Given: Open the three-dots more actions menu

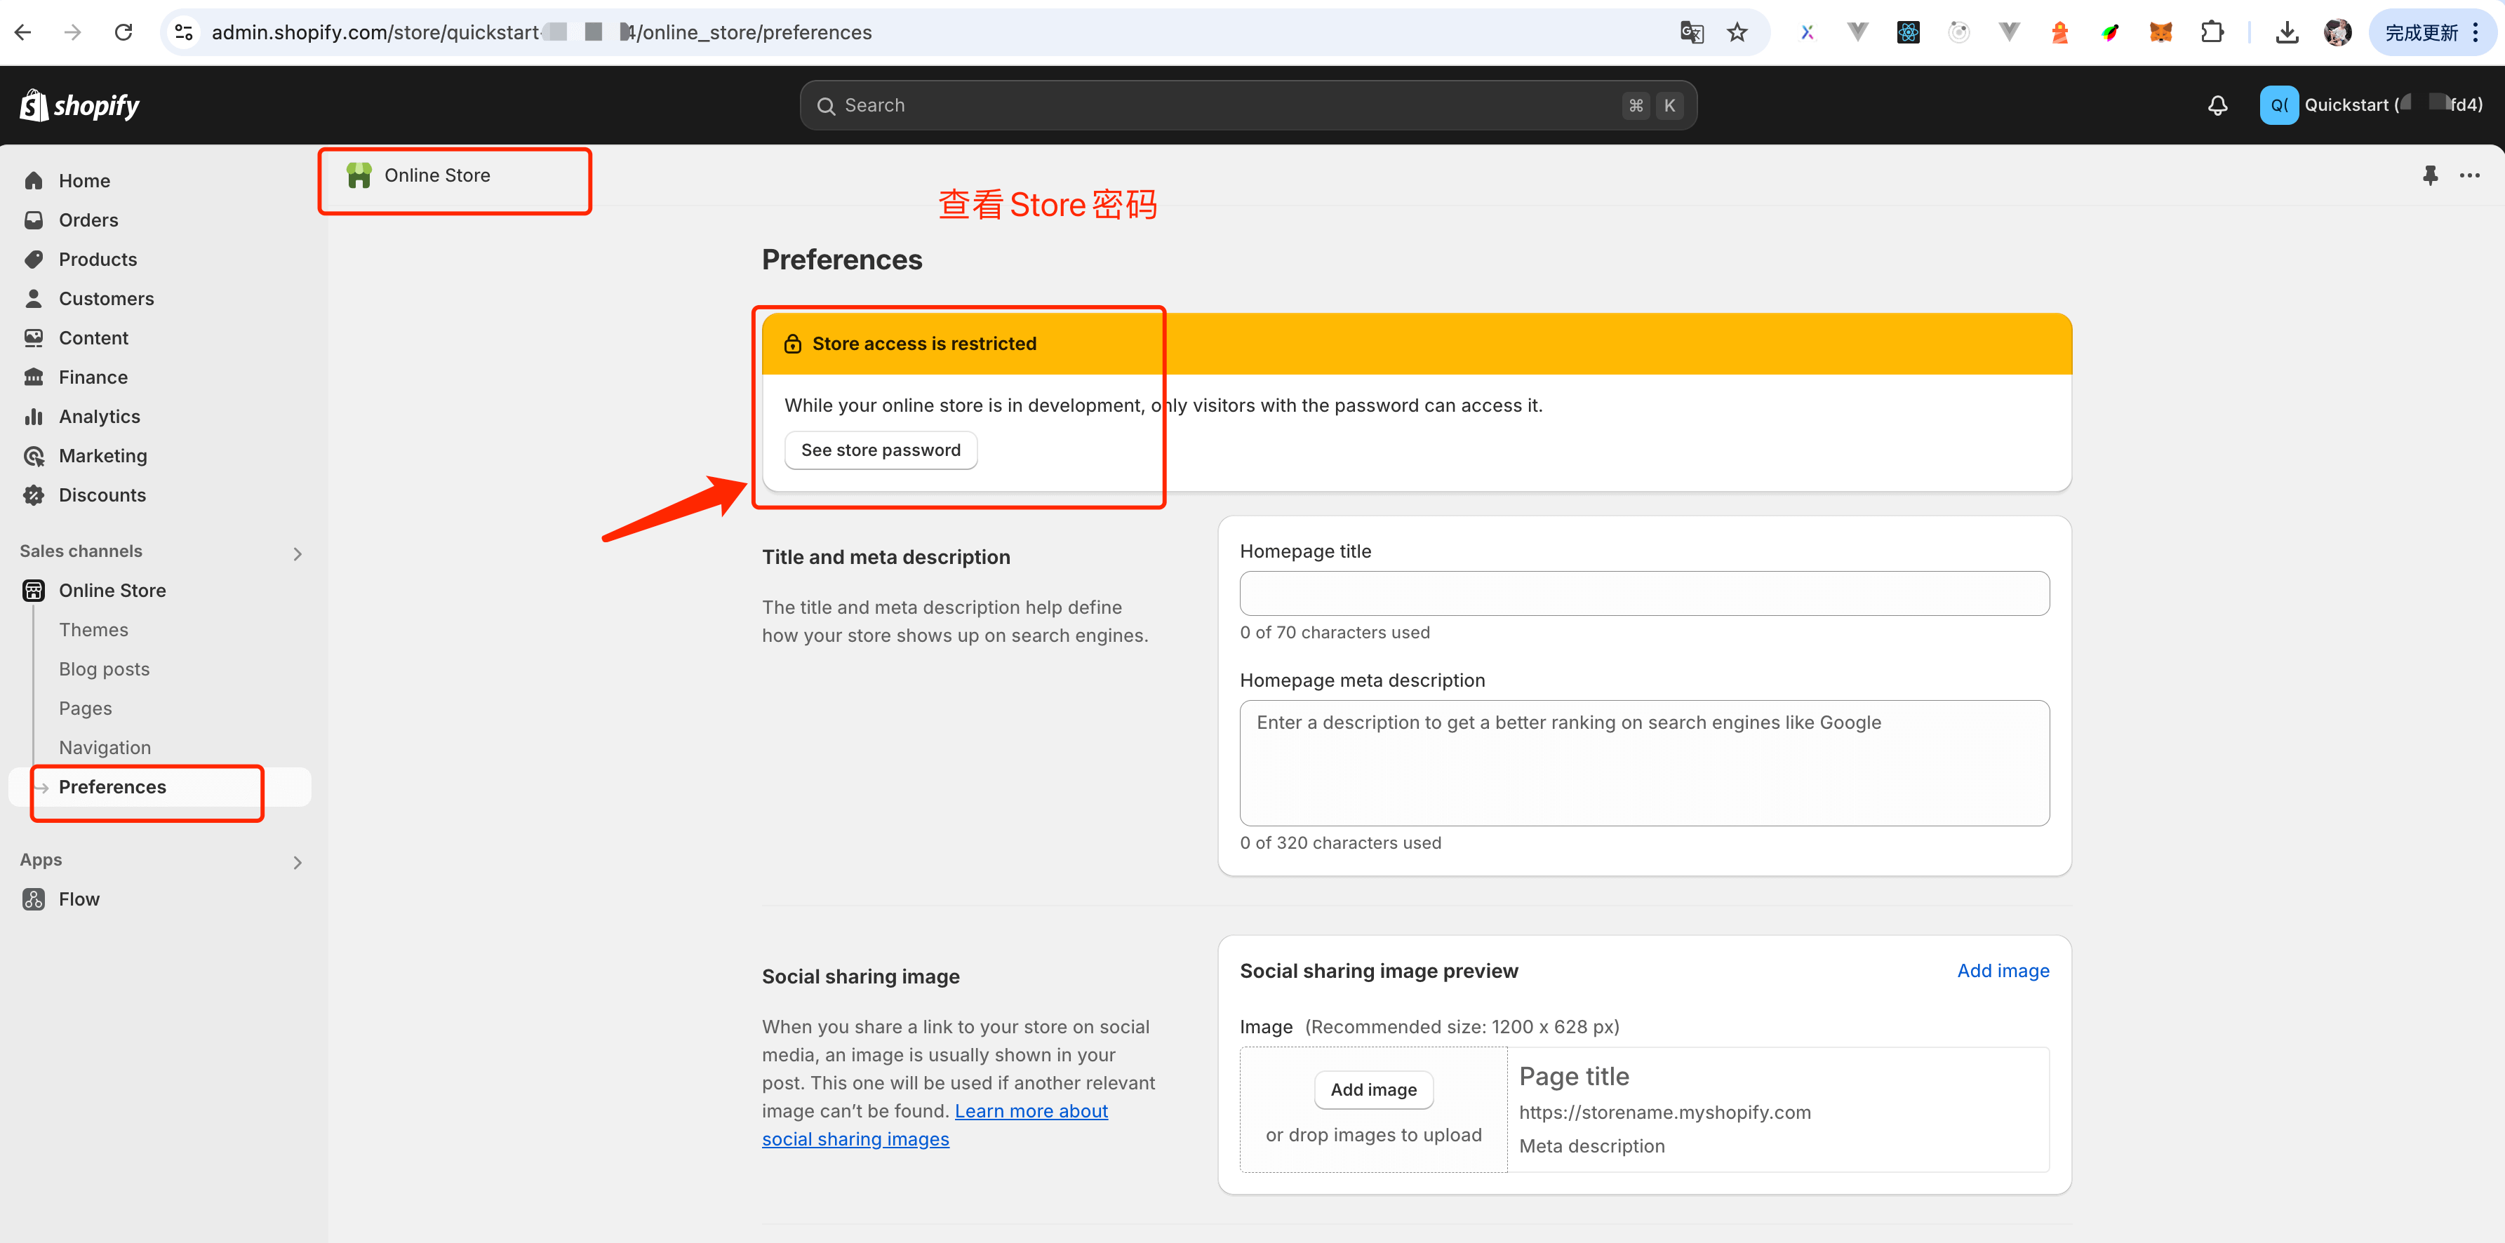Looking at the screenshot, I should coord(2470,175).
